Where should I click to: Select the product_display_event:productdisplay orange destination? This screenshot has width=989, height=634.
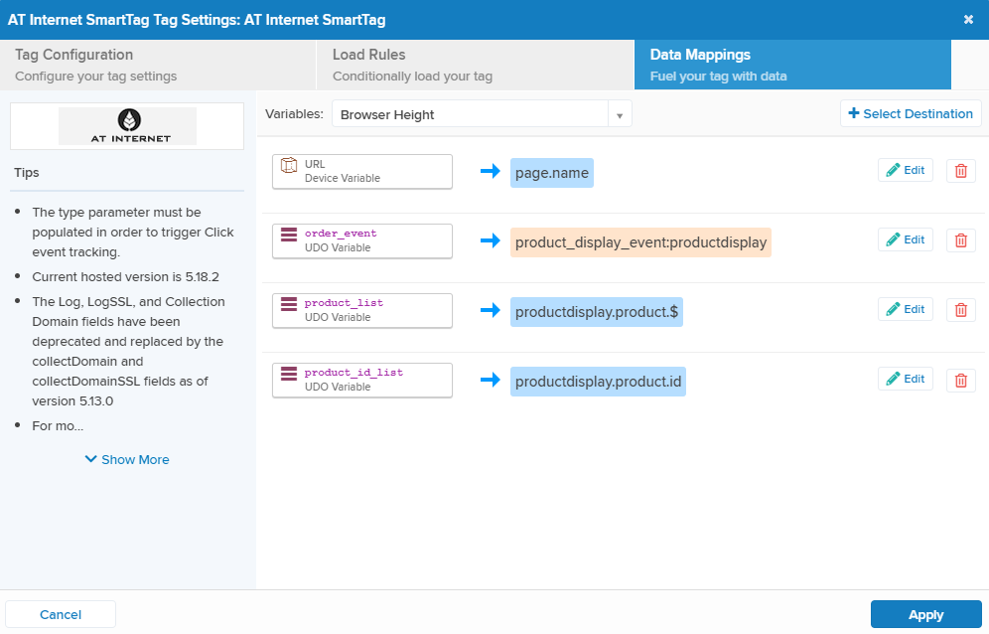pos(640,242)
